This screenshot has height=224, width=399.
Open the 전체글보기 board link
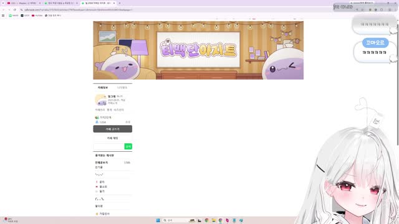(x=102, y=162)
